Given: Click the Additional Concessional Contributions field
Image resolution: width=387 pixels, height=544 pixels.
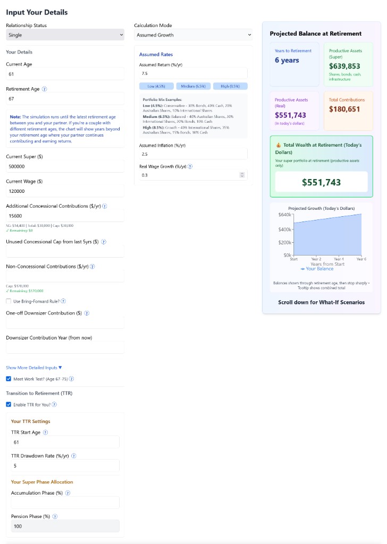Looking at the screenshot, I should [65, 216].
